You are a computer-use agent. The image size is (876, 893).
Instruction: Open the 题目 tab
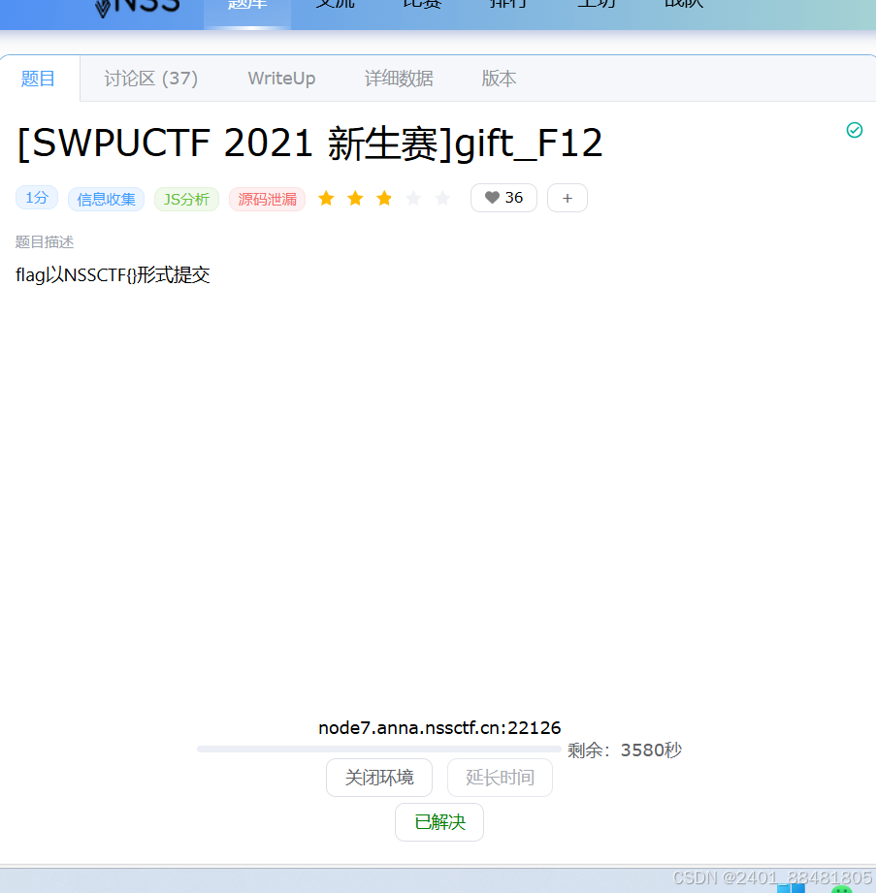point(38,79)
